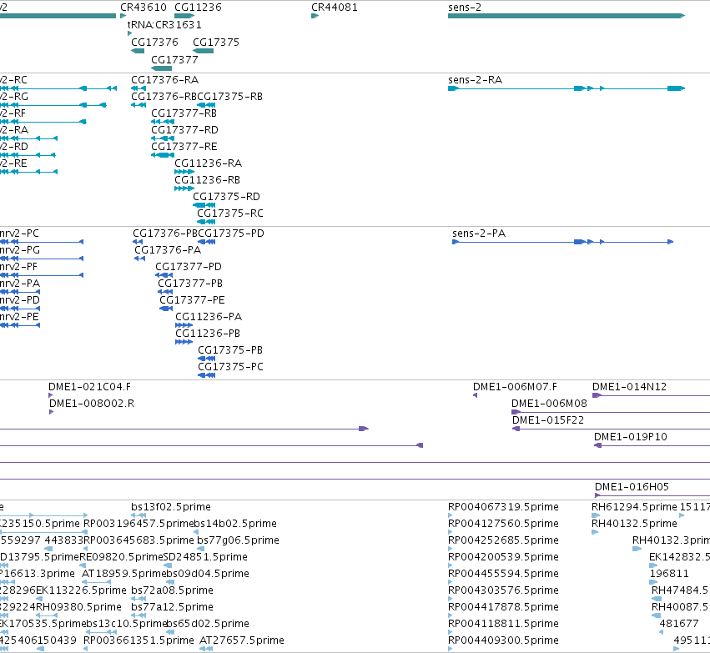710x653 pixels.
Task: Click the bs14b02.5prime EST label
Action: coord(235,523)
